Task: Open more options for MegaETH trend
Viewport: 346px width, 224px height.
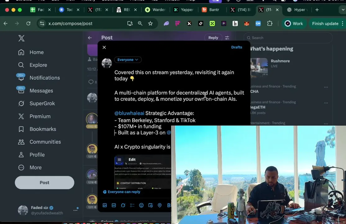Action: [x=326, y=103]
